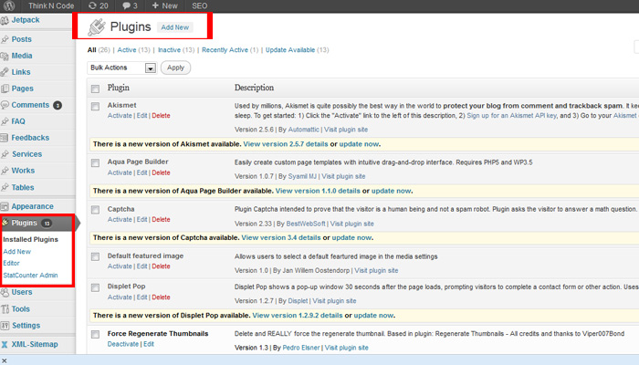
Task: Click the updates refresh icon showing 20
Action: [x=92, y=5]
